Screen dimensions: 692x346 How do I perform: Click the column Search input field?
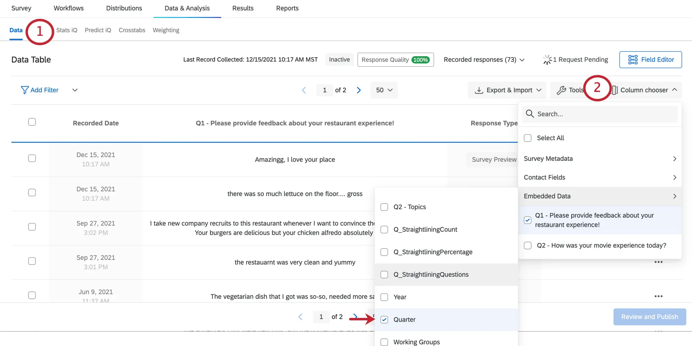(x=600, y=114)
